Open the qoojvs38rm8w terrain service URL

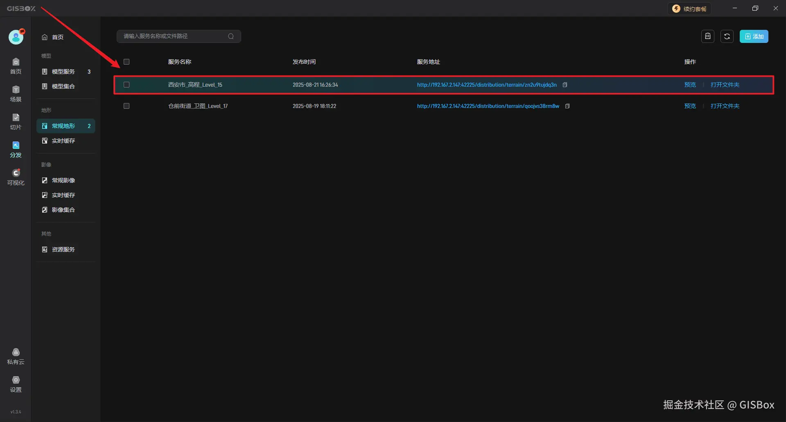tap(488, 106)
